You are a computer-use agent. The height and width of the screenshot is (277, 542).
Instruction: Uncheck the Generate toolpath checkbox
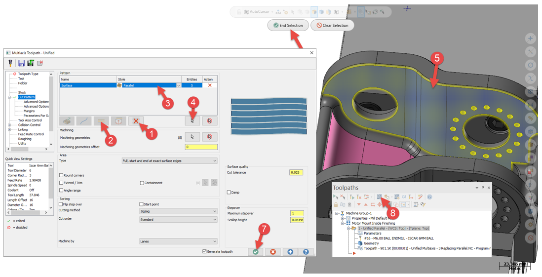[204, 251]
